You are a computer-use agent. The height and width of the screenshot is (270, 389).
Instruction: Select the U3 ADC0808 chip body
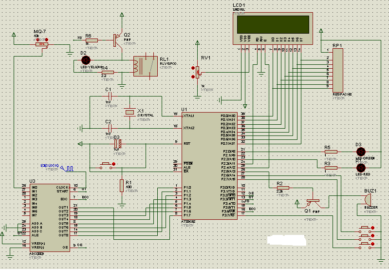pos(50,217)
